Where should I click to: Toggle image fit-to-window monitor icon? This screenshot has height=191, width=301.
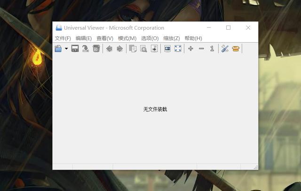pyautogui.click(x=167, y=49)
